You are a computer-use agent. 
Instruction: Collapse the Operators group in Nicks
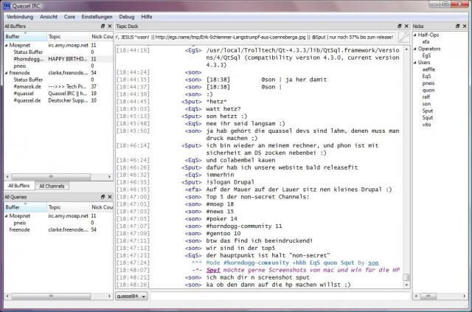pos(415,49)
